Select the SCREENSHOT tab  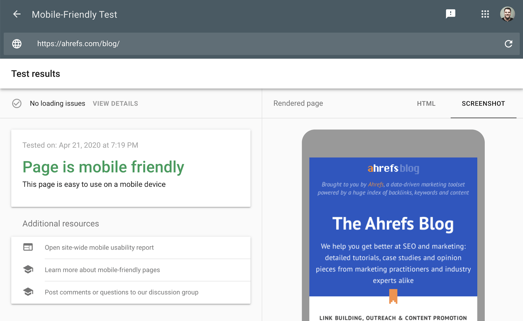[x=483, y=104]
